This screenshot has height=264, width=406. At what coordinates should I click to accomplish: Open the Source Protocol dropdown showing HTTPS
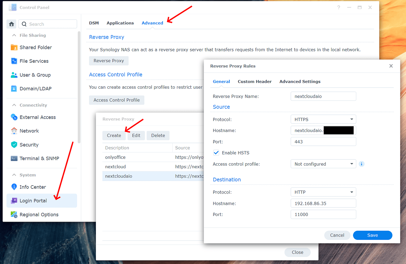323,119
